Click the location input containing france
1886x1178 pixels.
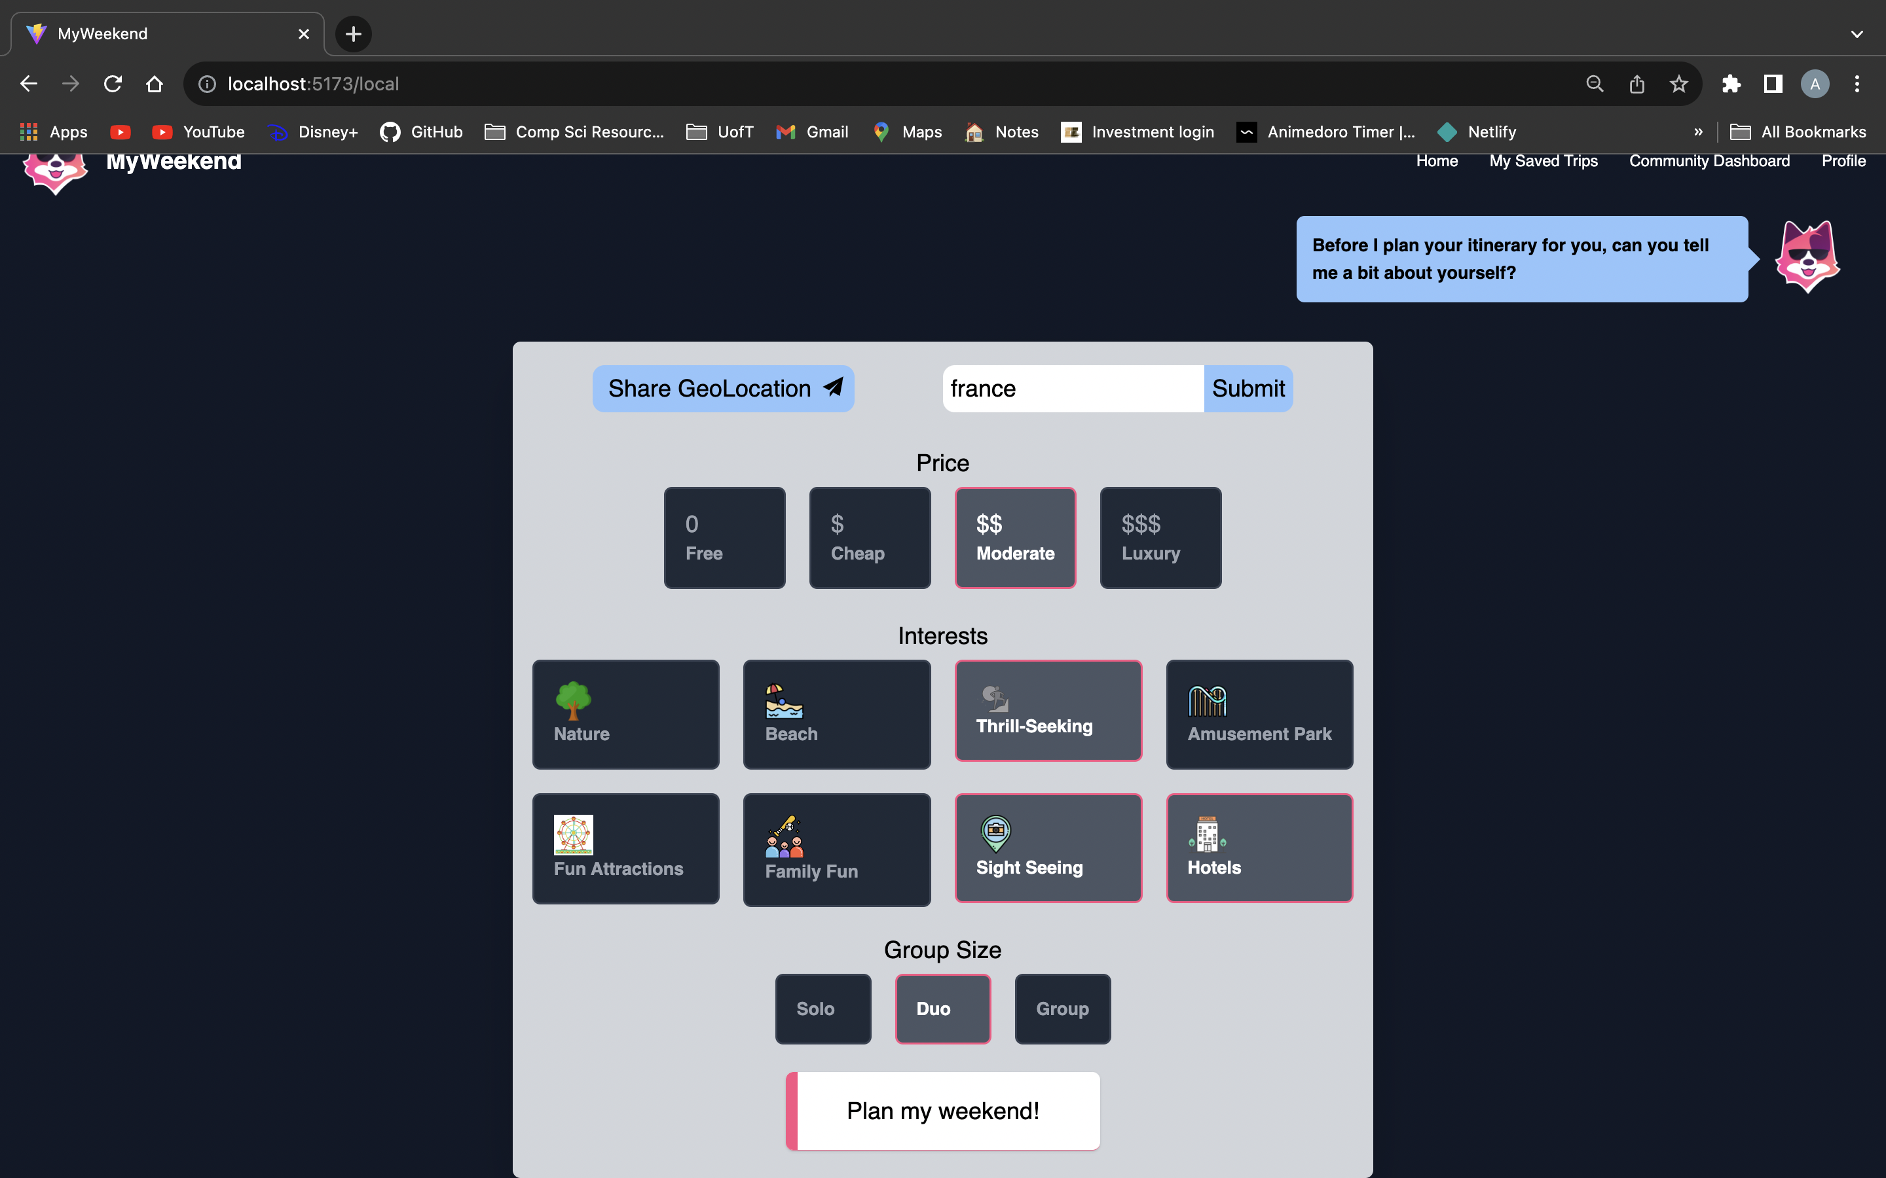coord(1071,389)
